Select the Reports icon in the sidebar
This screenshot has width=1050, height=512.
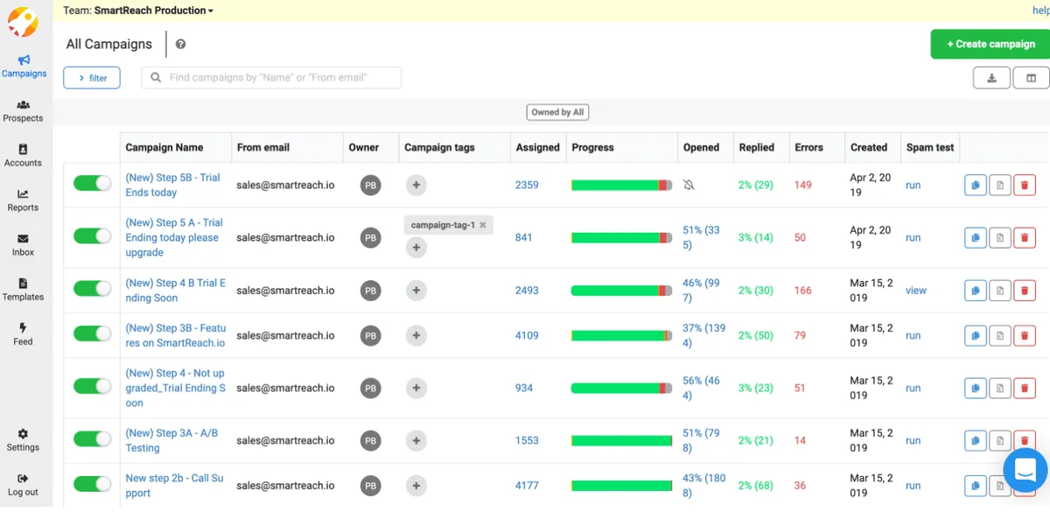point(24,201)
